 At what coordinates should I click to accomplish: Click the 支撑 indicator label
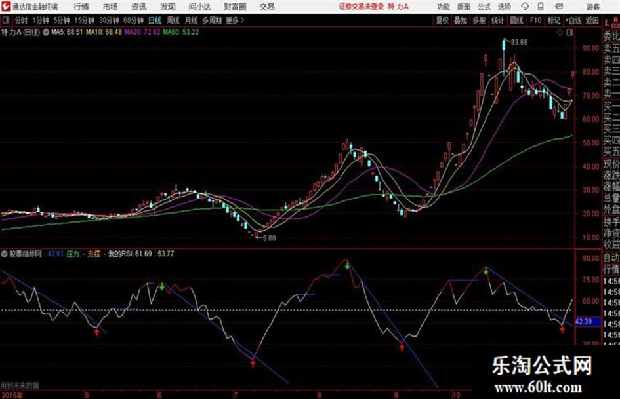[x=94, y=254]
